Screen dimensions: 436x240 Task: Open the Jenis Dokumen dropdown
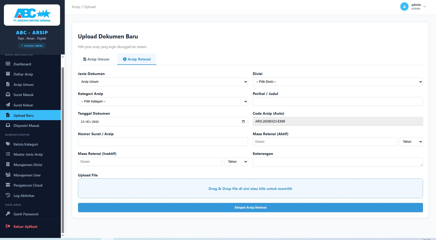[163, 82]
